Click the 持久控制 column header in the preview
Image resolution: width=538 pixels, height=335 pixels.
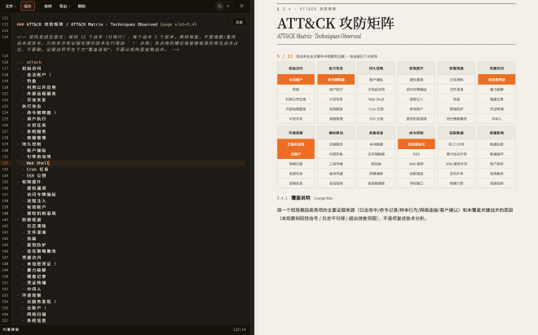tap(376, 68)
